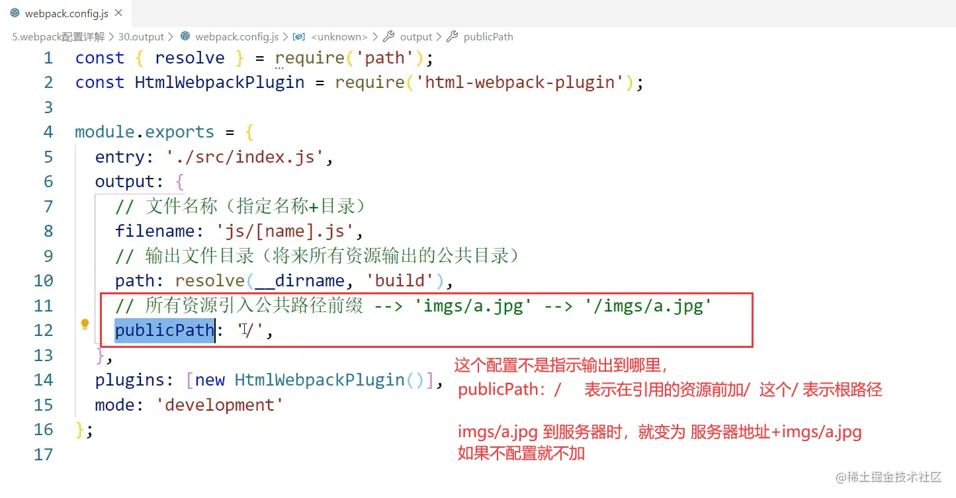Select line 9 via its line number
The image size is (956, 498).
coord(48,257)
